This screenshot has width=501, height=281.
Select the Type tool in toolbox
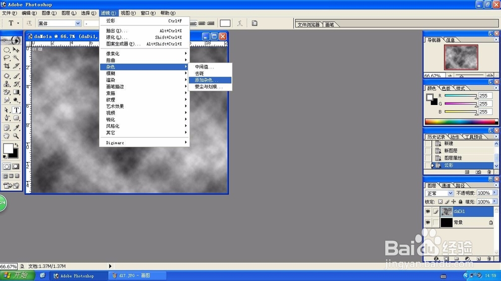(x=16, y=110)
